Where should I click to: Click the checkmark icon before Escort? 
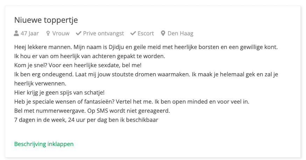point(133,33)
